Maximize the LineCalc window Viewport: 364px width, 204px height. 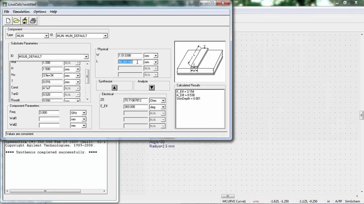click(212, 3)
